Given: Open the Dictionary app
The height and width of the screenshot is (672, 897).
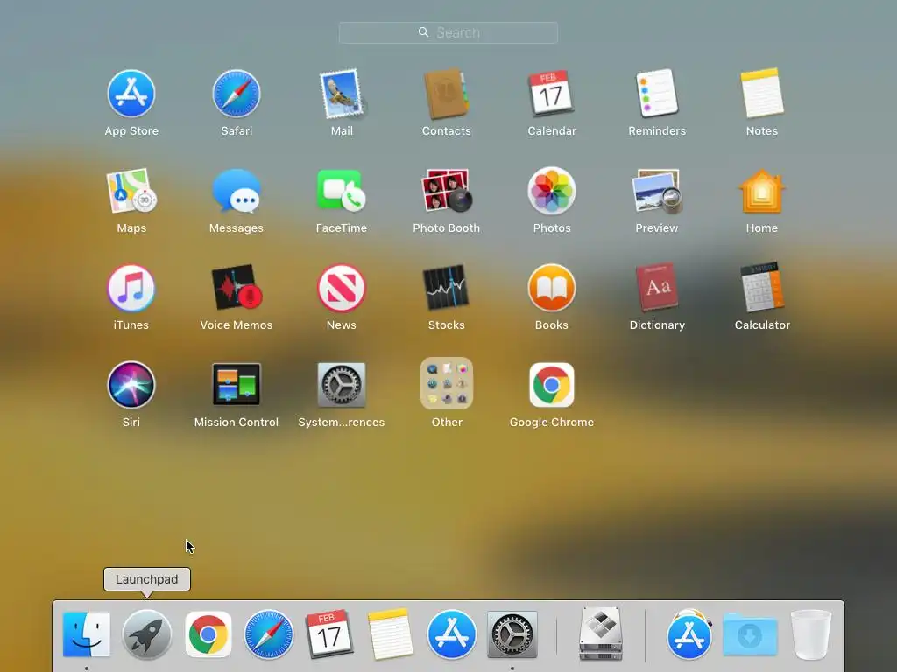Looking at the screenshot, I should (657, 288).
